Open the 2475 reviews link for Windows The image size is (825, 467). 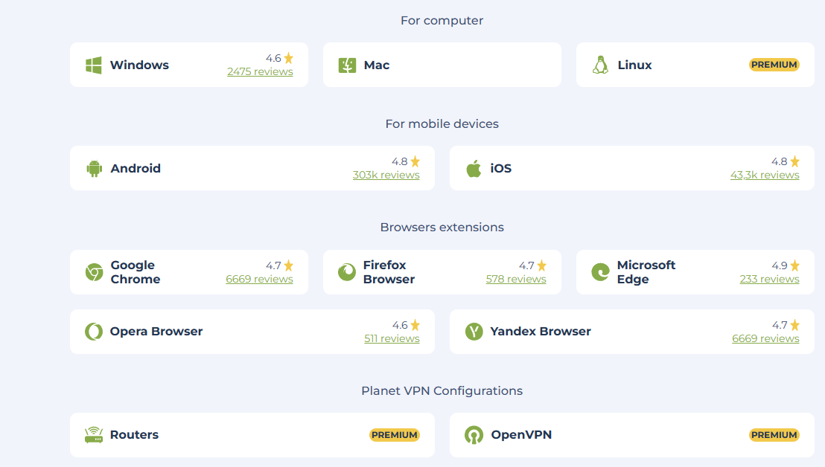[x=260, y=72]
